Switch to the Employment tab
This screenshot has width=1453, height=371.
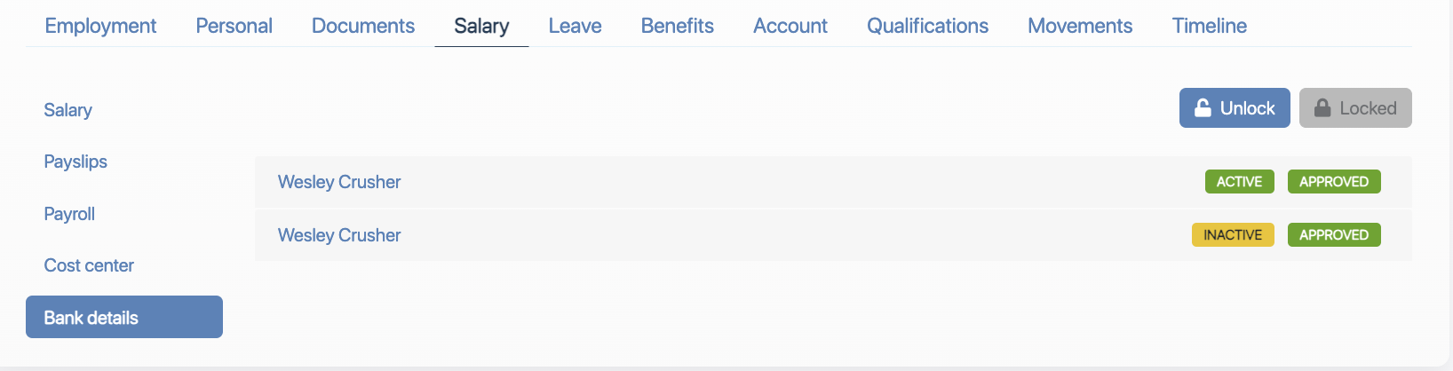click(100, 26)
